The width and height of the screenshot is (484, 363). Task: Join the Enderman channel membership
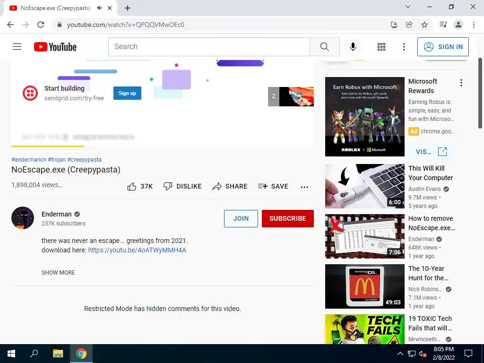(x=241, y=218)
